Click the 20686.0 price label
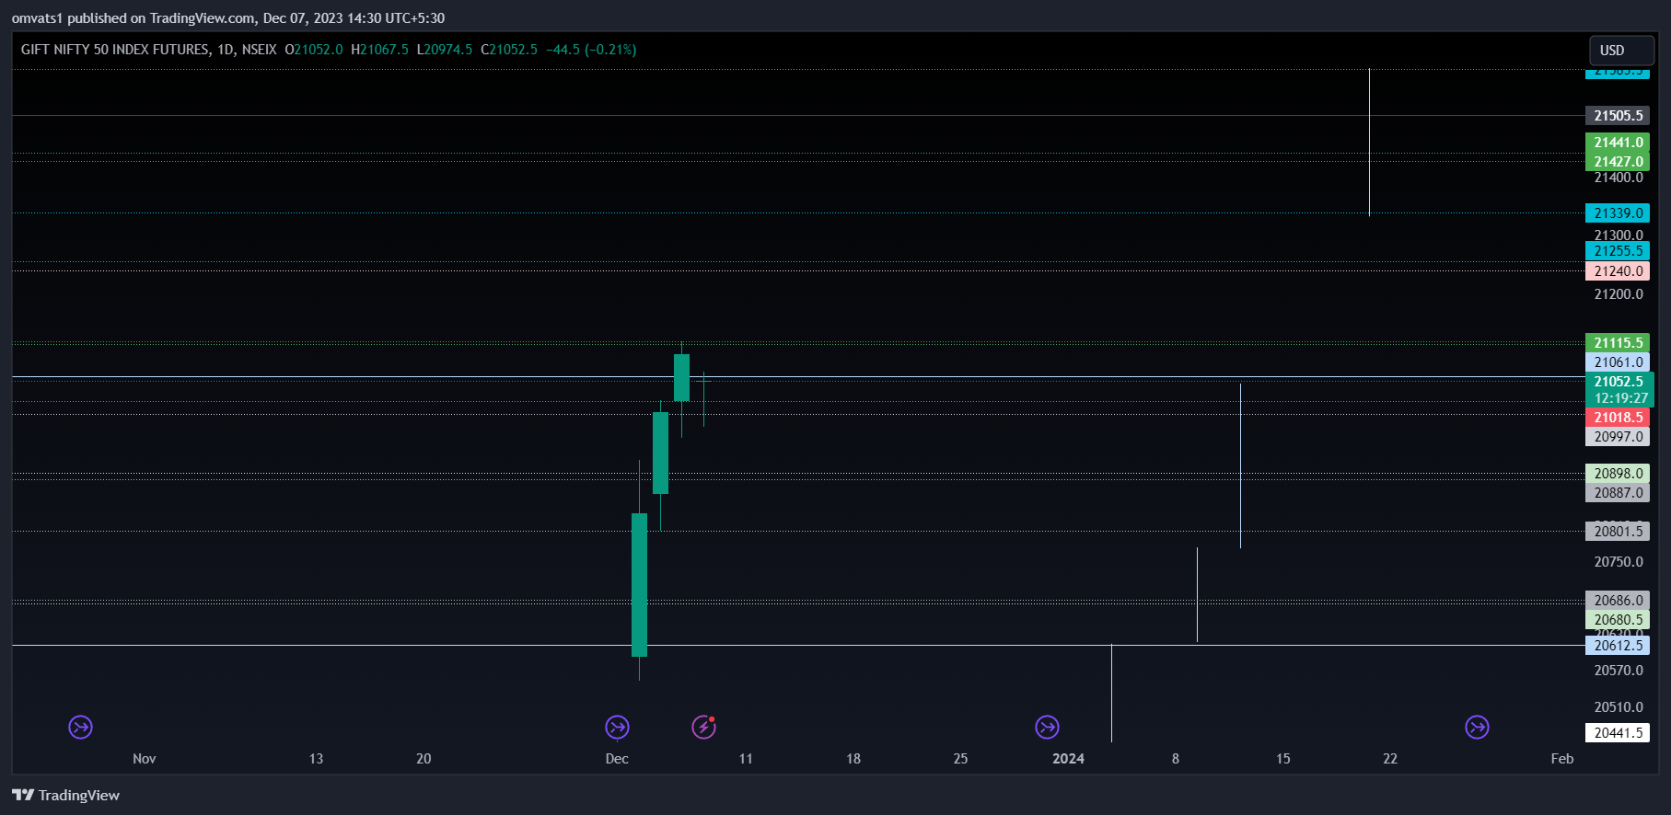1671x815 pixels. coord(1618,601)
